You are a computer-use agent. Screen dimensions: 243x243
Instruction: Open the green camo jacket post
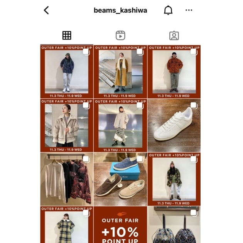click(x=174, y=179)
